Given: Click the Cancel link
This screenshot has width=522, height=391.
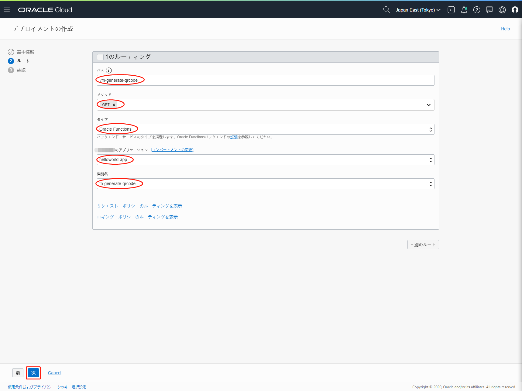Looking at the screenshot, I should pos(55,373).
